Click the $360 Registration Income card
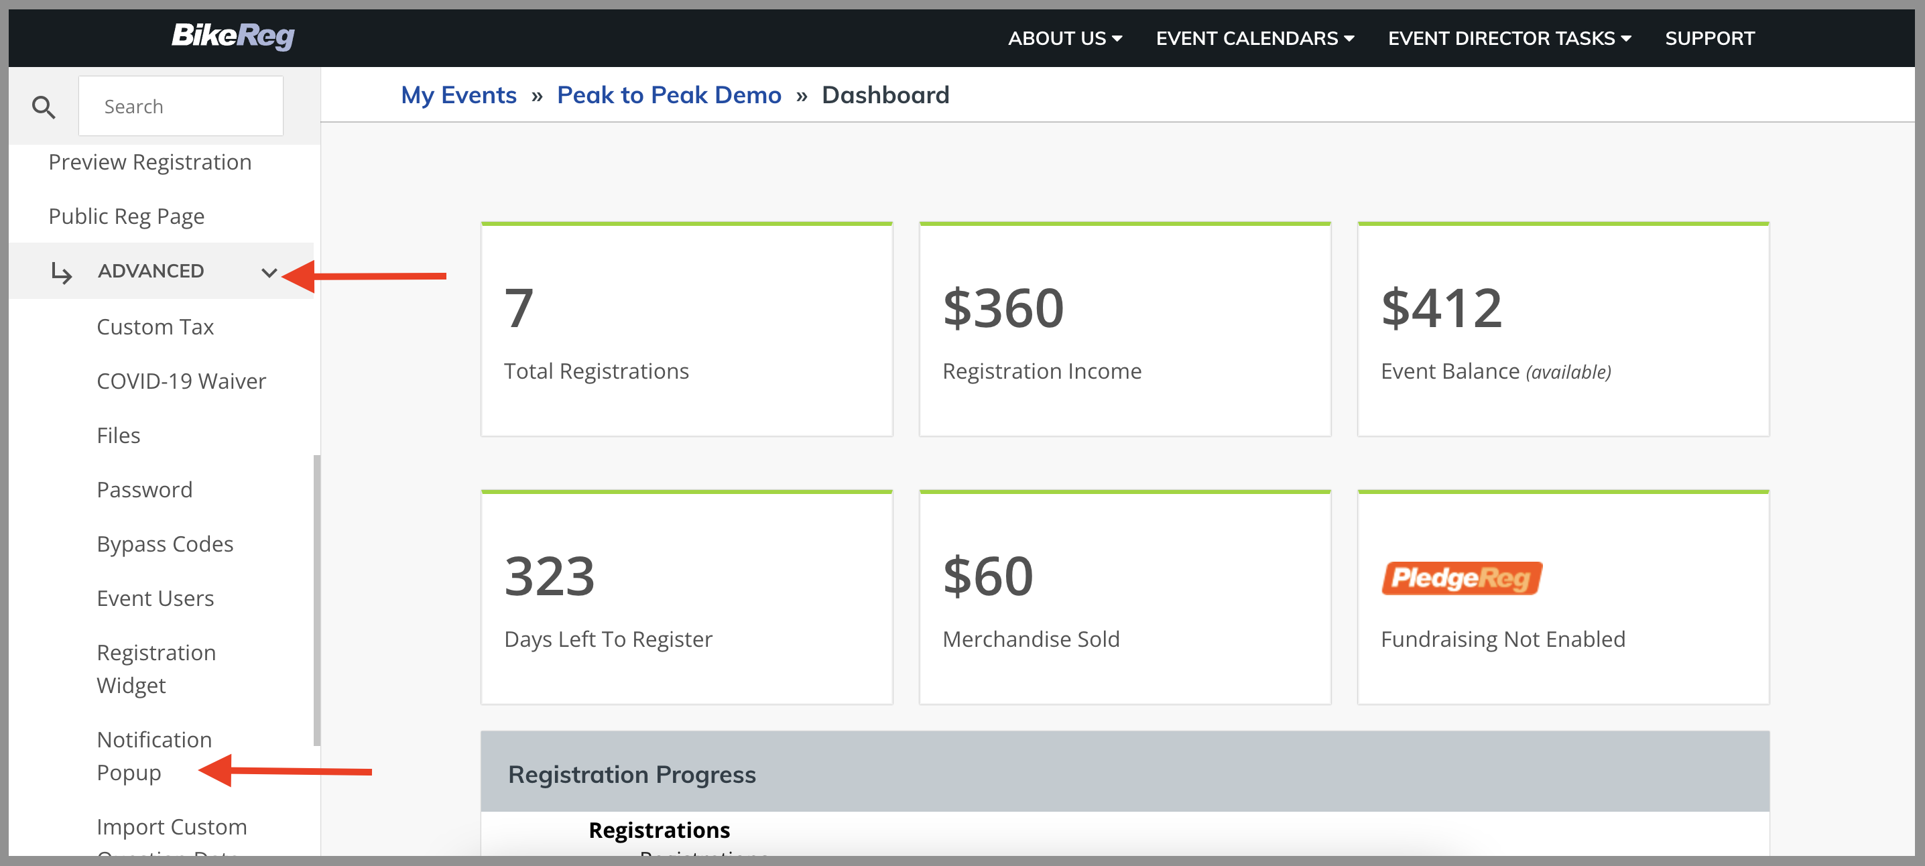 [x=1125, y=328]
